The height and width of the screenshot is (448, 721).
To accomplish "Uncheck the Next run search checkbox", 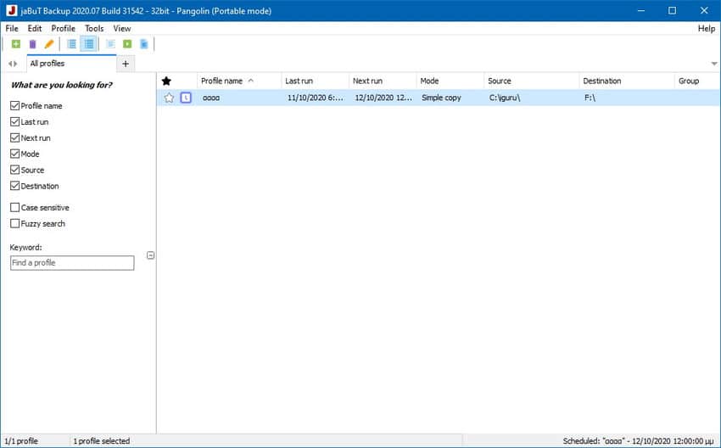I will pyautogui.click(x=14, y=138).
